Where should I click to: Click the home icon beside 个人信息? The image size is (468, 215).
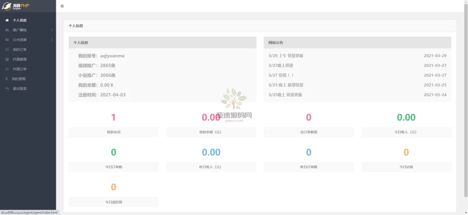7,21
